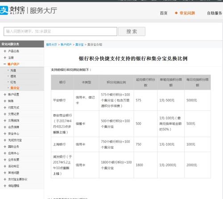Click the 搜索 button
Viewport: 223px width, 199px height.
pyautogui.click(x=132, y=32)
